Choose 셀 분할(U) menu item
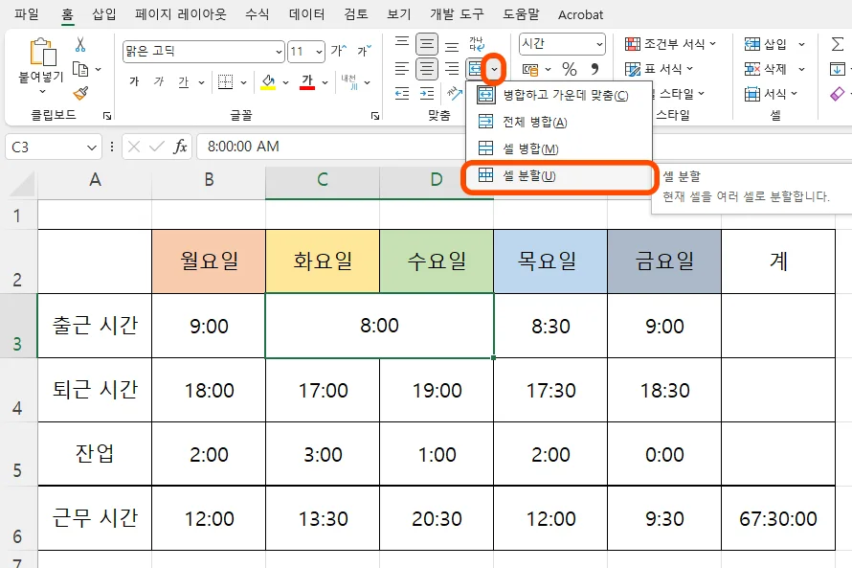852x568 pixels. [x=558, y=175]
